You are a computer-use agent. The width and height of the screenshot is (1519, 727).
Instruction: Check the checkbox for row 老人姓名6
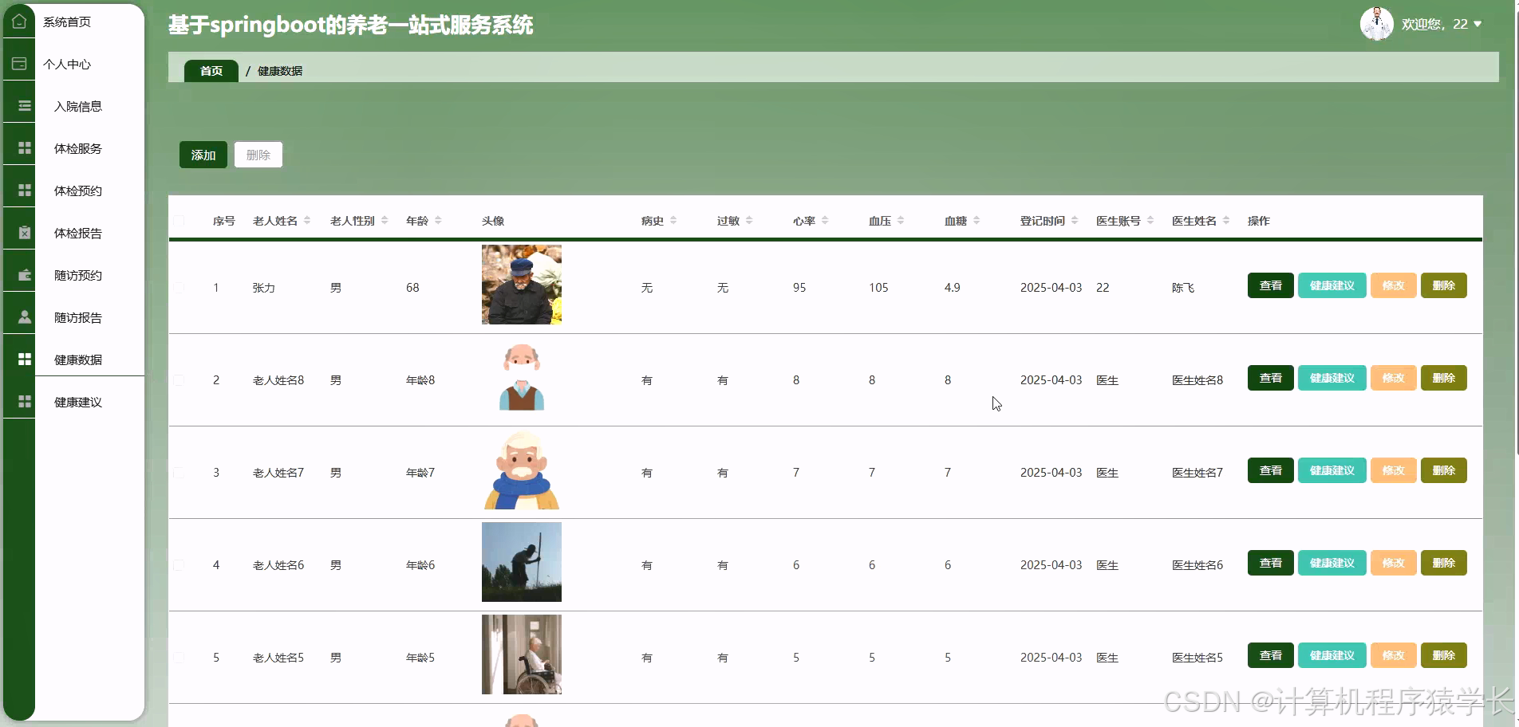click(x=179, y=565)
